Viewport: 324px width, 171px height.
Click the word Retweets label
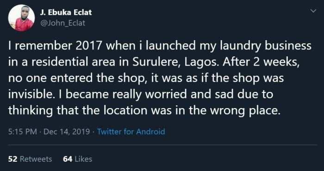click(x=36, y=159)
